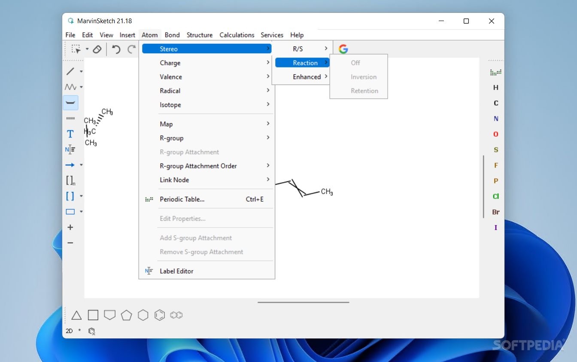The width and height of the screenshot is (577, 362).
Task: Insert cyclopentane envelope template
Action: (110, 315)
